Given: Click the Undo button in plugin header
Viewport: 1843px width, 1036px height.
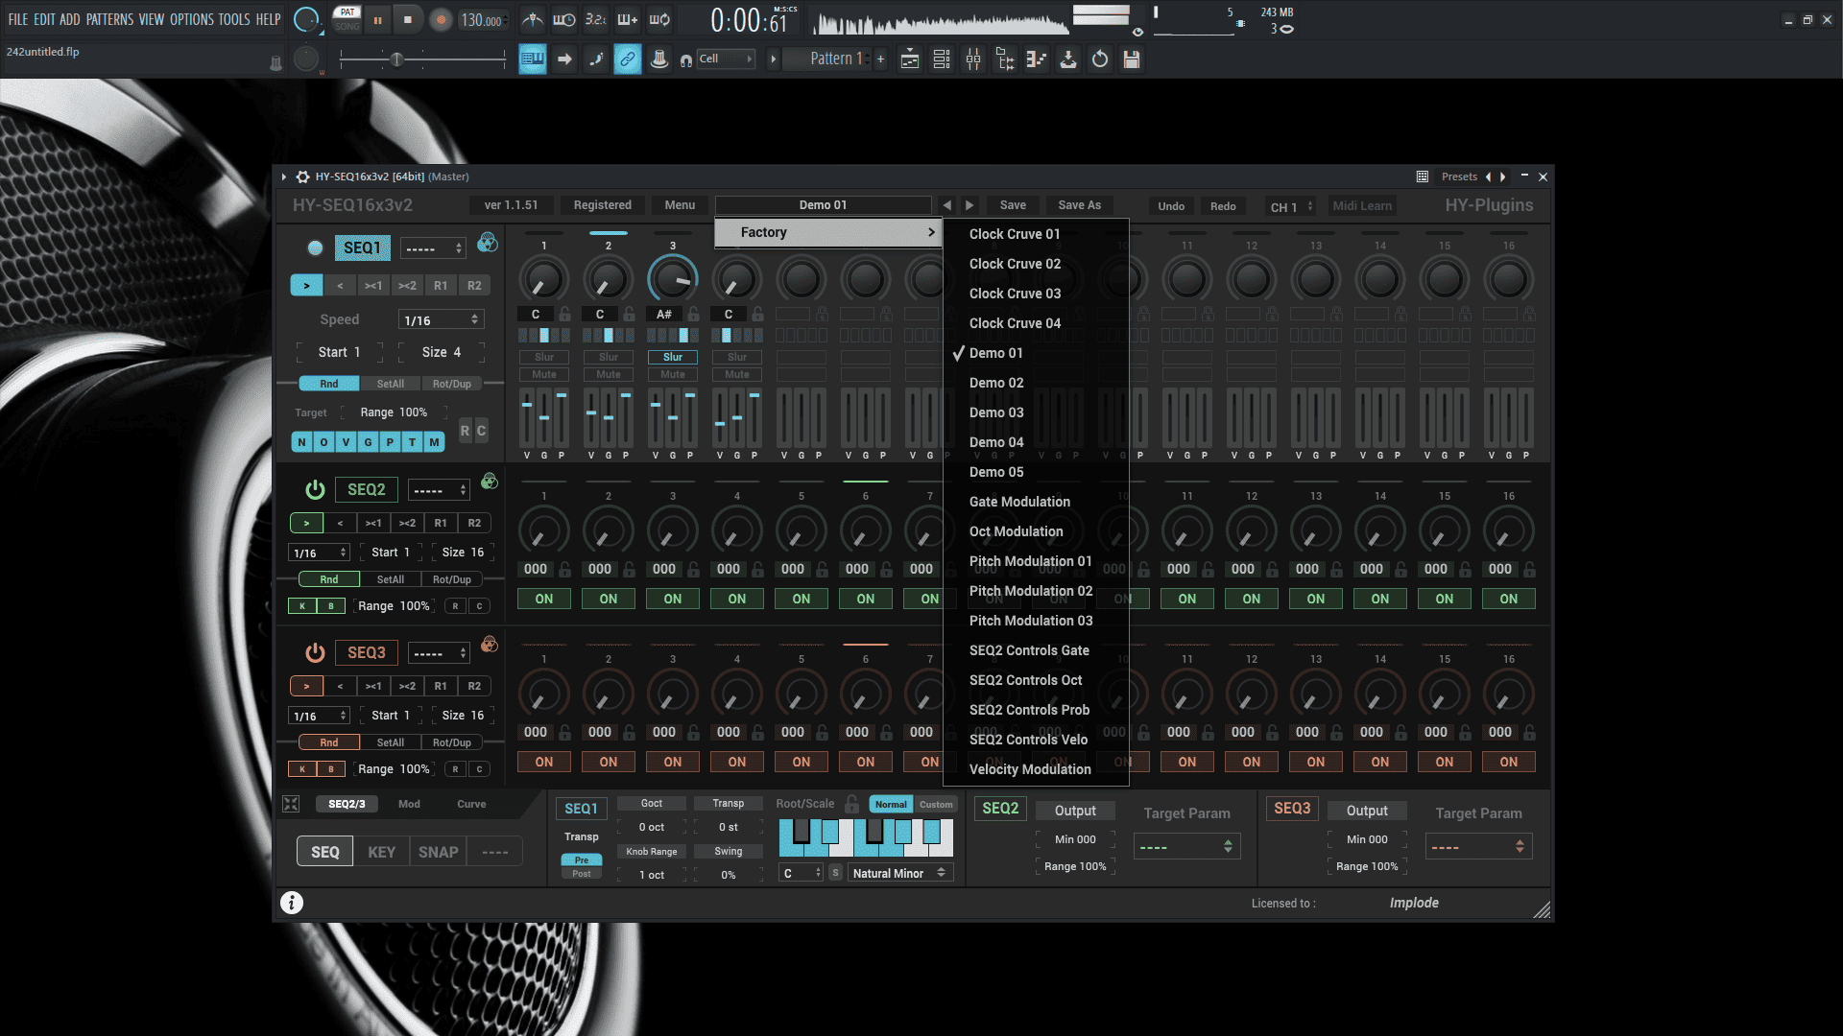Looking at the screenshot, I should click(1171, 206).
